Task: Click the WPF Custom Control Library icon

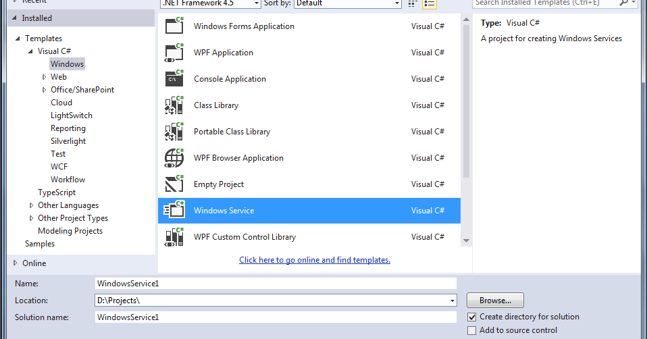Action: 174,237
